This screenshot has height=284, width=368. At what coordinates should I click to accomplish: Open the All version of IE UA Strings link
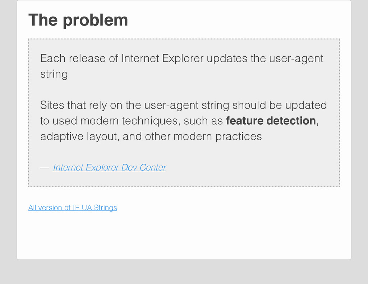[73, 208]
